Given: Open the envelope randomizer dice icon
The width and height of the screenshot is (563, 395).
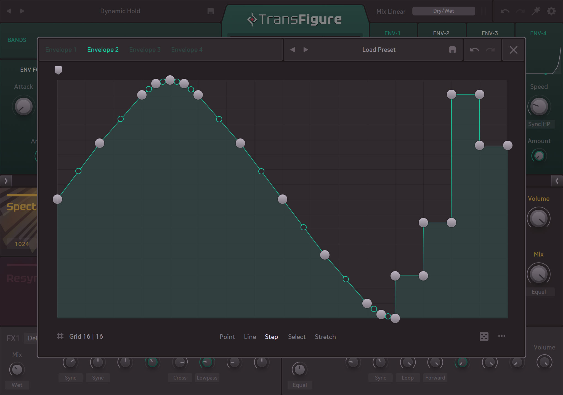Looking at the screenshot, I should [x=484, y=337].
